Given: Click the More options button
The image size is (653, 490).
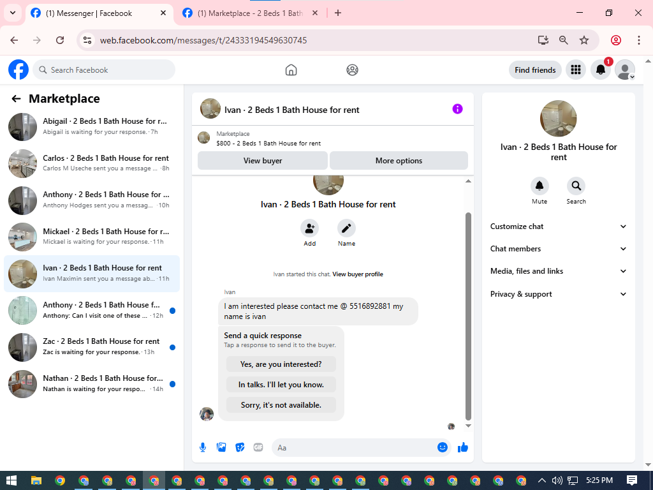Looking at the screenshot, I should (399, 160).
